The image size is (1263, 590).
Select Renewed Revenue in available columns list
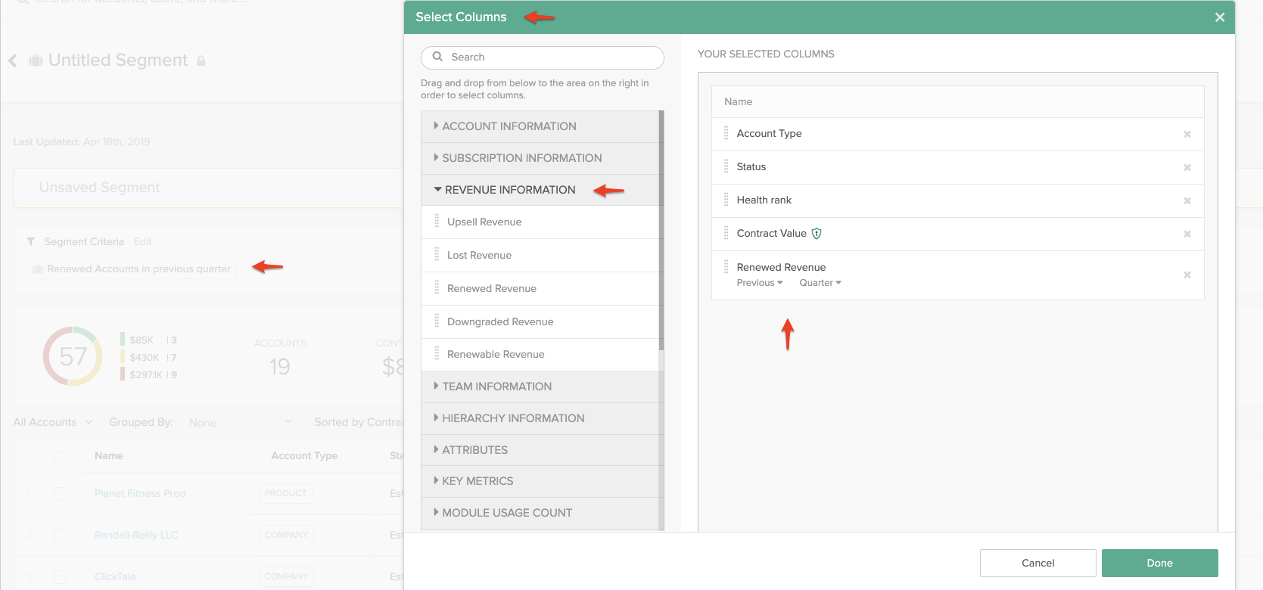point(540,288)
